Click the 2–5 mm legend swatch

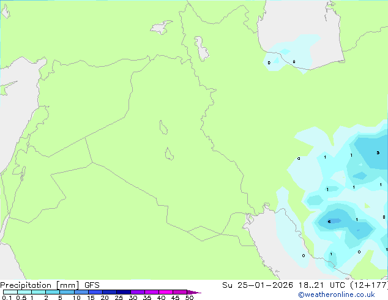pos(53,292)
